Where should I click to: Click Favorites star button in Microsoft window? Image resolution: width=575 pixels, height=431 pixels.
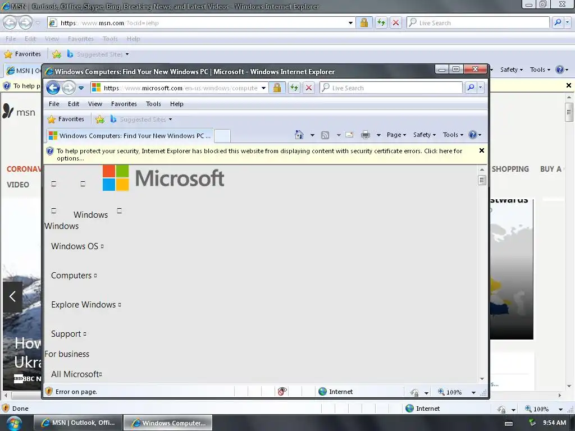66,119
